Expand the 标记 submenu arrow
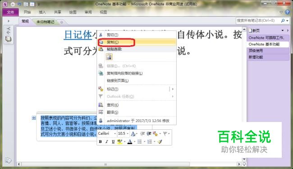This screenshot has height=169, width=293. click(173, 89)
